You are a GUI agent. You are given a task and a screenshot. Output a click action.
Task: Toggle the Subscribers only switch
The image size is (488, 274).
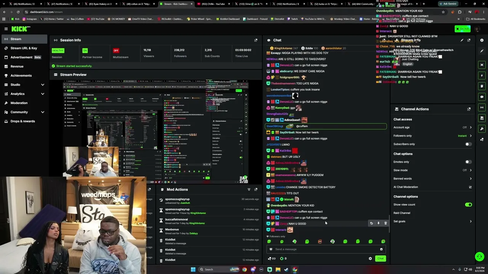click(468, 144)
